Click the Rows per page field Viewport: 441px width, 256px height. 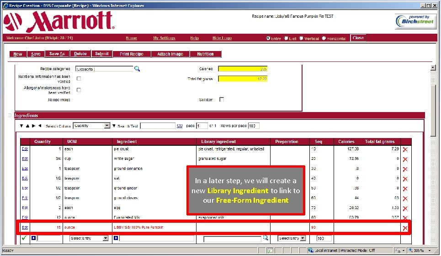254,126
